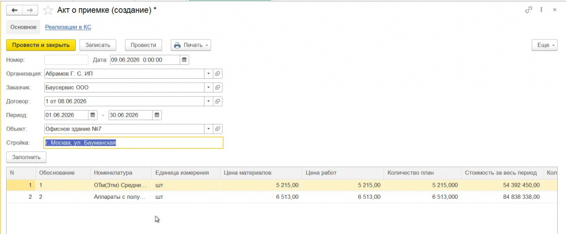Click the back navigation arrow

pos(14,10)
